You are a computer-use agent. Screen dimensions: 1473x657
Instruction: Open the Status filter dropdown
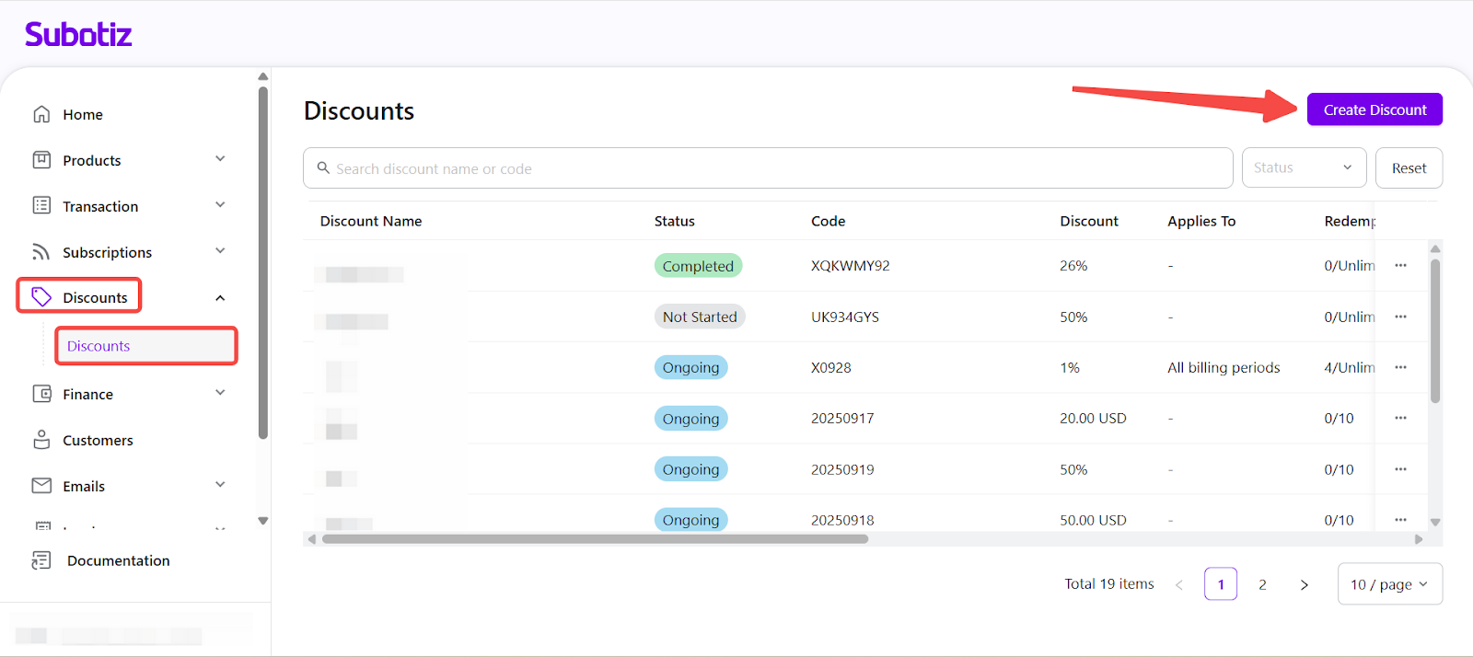pyautogui.click(x=1302, y=167)
